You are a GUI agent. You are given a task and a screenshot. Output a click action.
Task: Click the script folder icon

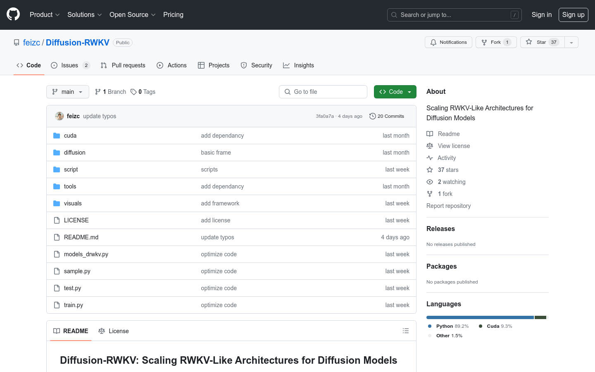coord(57,169)
